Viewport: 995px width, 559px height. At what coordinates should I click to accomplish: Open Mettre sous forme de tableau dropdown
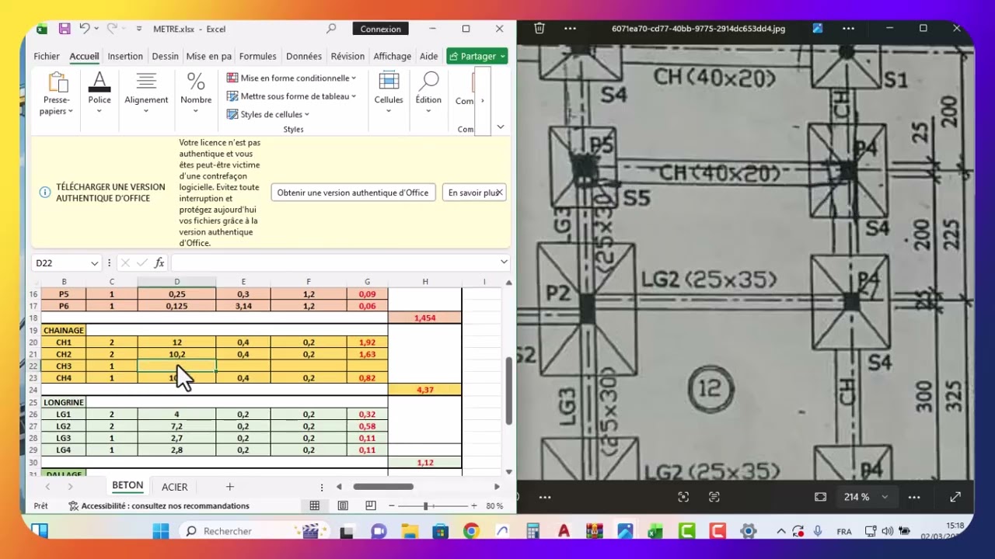pyautogui.click(x=292, y=96)
